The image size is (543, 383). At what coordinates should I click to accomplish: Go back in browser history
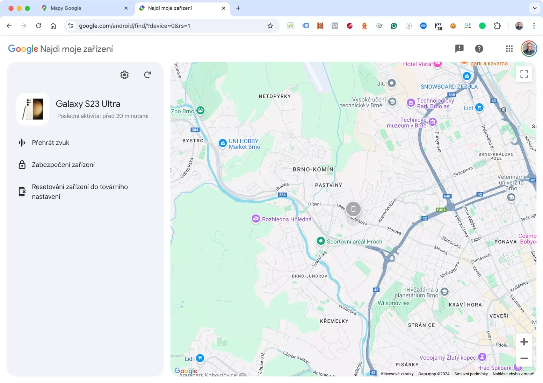pyautogui.click(x=9, y=26)
